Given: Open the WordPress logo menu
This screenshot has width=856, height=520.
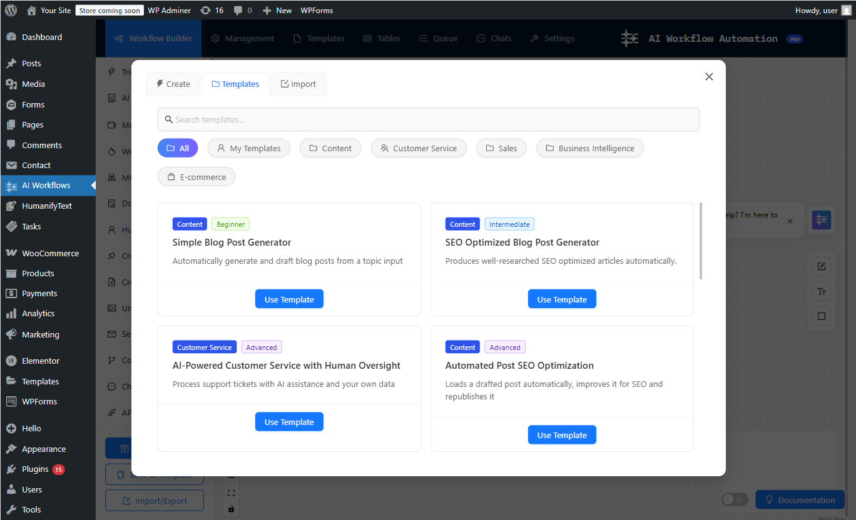Looking at the screenshot, I should click(x=11, y=10).
